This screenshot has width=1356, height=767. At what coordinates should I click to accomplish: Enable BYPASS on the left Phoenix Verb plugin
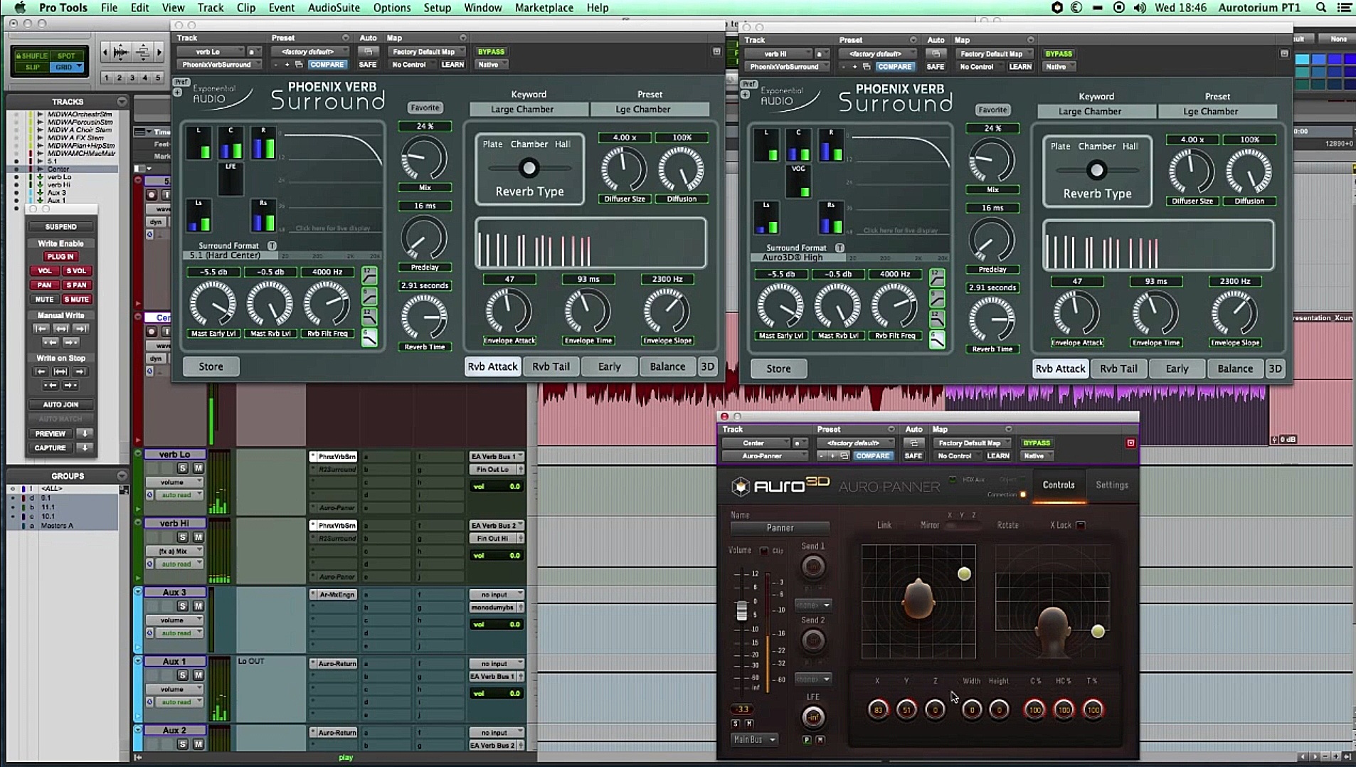pos(491,52)
